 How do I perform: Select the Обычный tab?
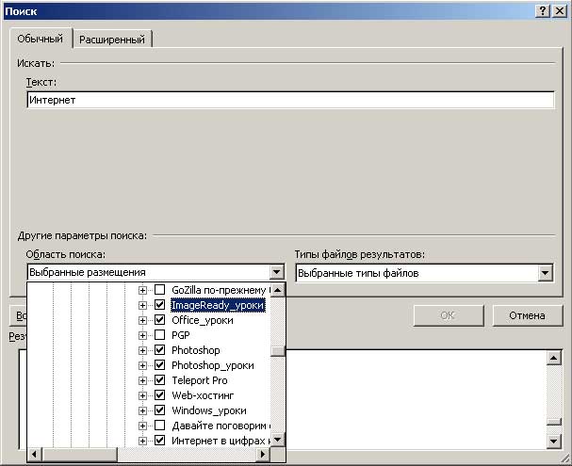(x=40, y=40)
